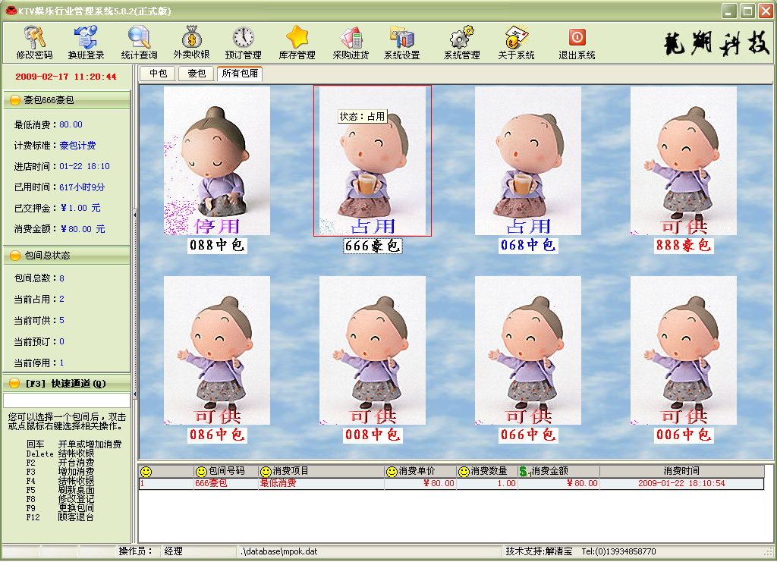Open 关于系统 about system
This screenshot has height=562, width=777.
coord(516,42)
